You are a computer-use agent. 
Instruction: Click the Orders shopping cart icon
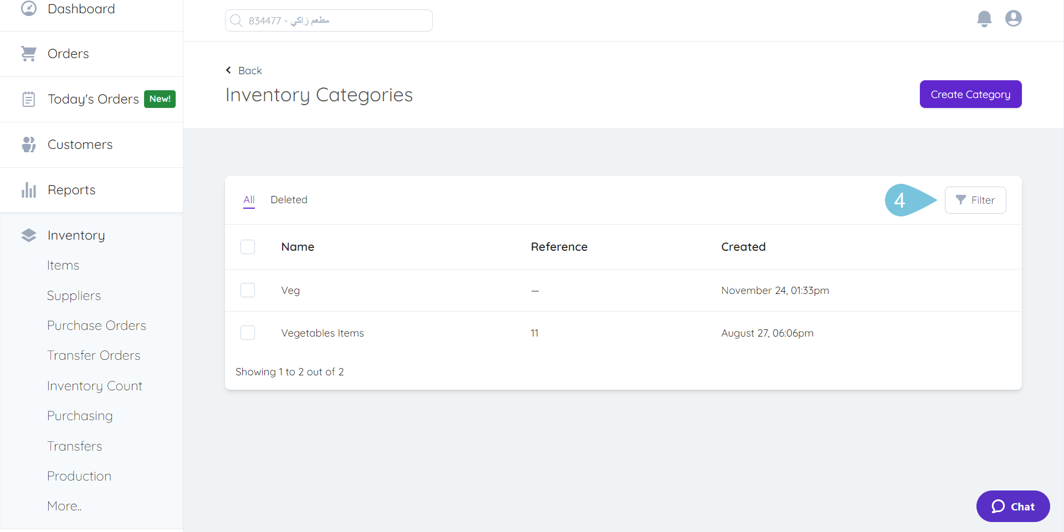pos(29,54)
